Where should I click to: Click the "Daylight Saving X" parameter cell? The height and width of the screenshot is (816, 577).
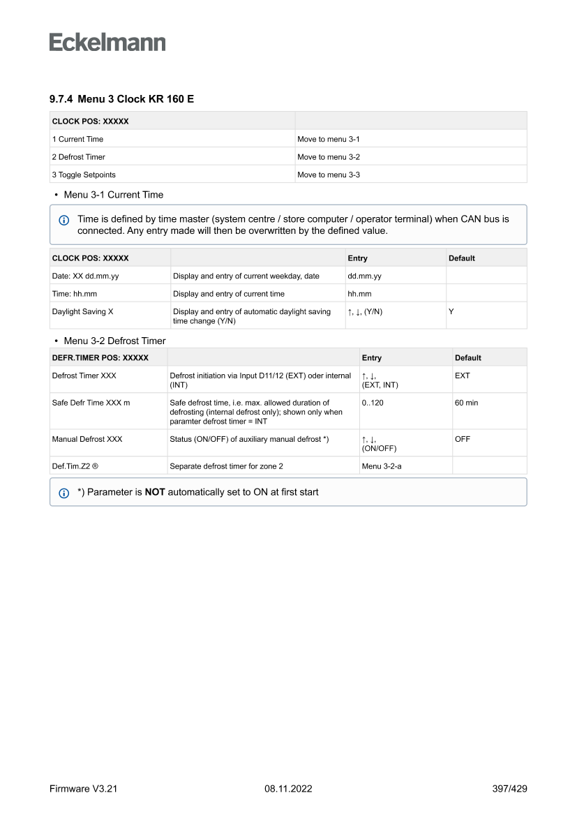click(82, 312)
